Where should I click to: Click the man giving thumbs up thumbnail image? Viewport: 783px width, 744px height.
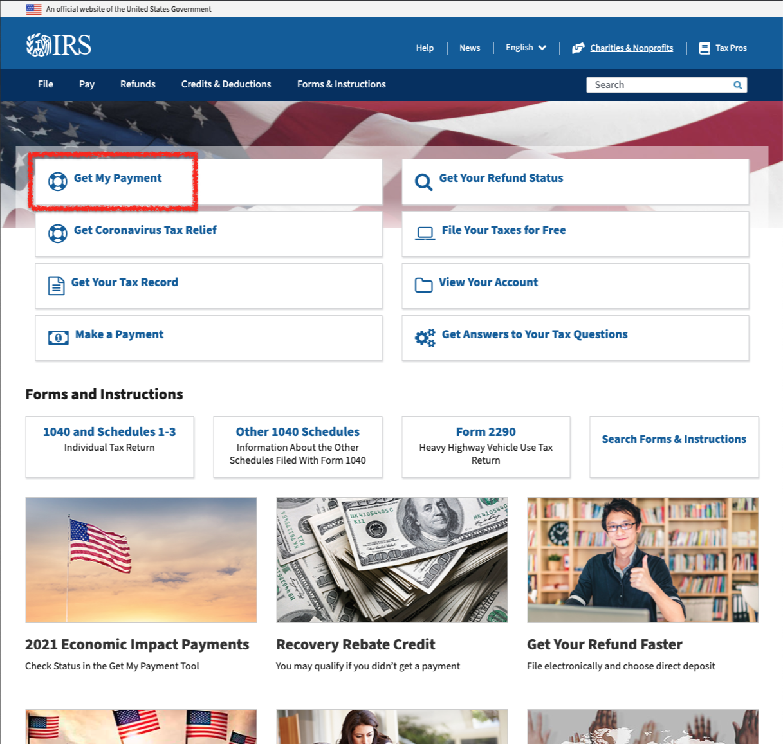[643, 560]
